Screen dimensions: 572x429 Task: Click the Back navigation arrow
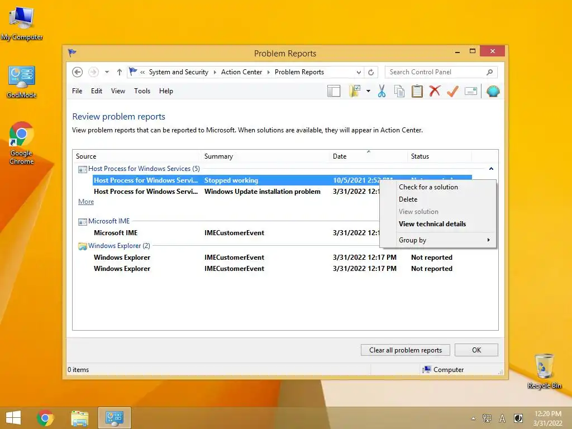[x=77, y=72]
